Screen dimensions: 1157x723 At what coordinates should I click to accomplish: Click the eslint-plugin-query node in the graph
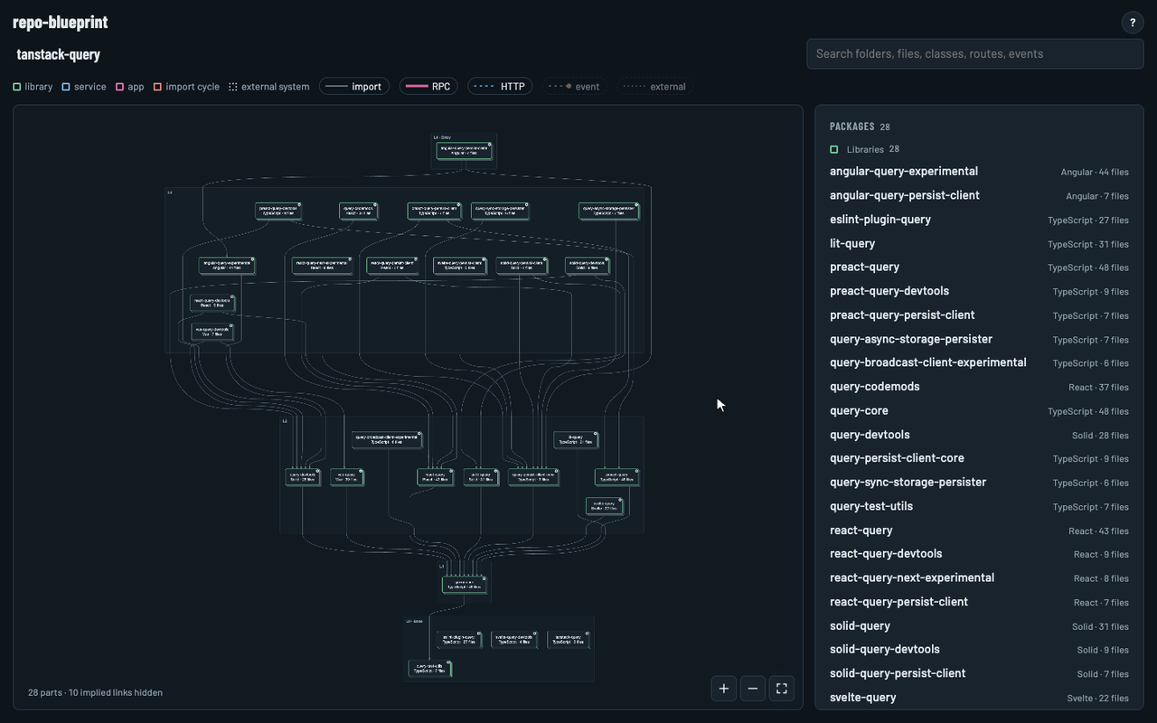[459, 640]
